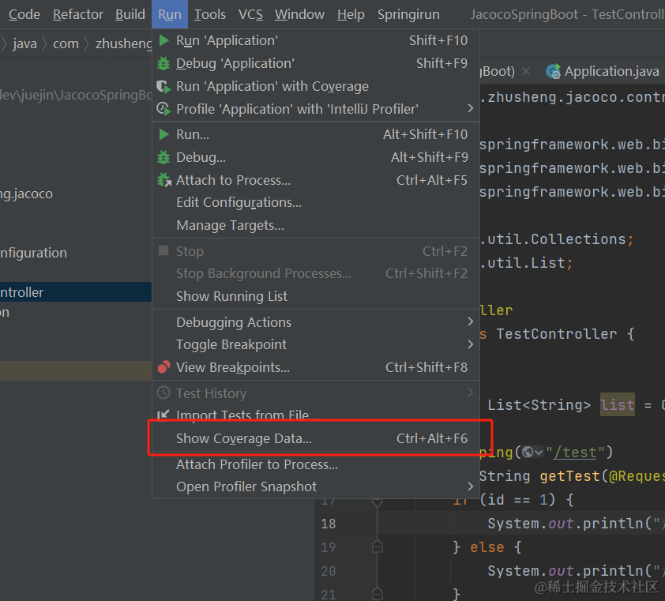Image resolution: width=665 pixels, height=601 pixels.
Task: Collapse the fold marker on line 19
Action: click(x=377, y=547)
